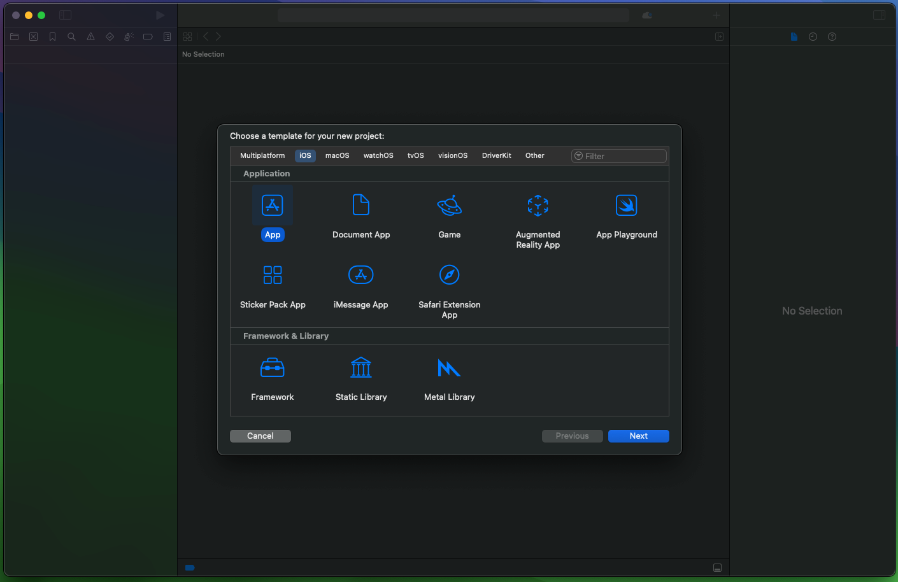Open the History inspector clock icon
The width and height of the screenshot is (898, 582).
click(813, 37)
